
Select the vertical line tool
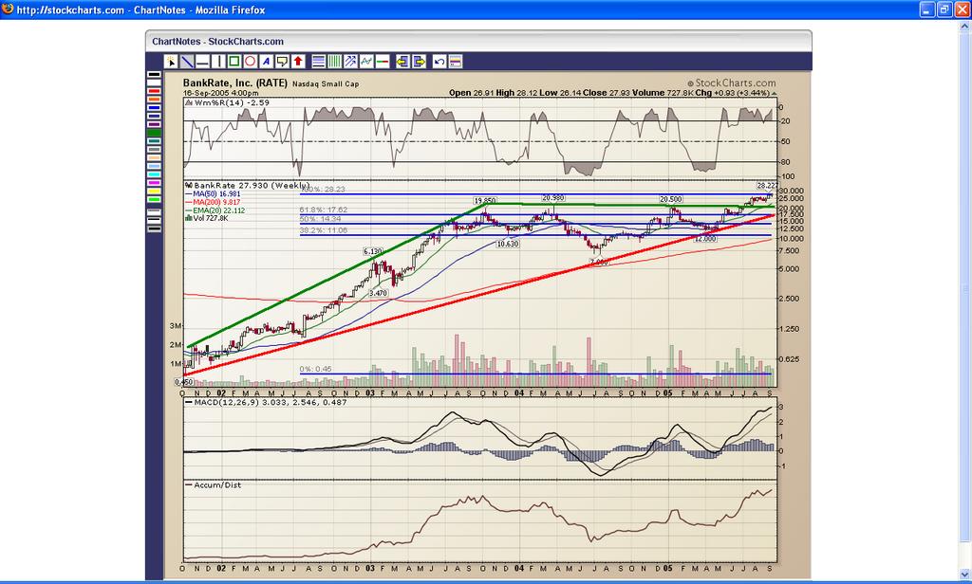click(x=218, y=62)
